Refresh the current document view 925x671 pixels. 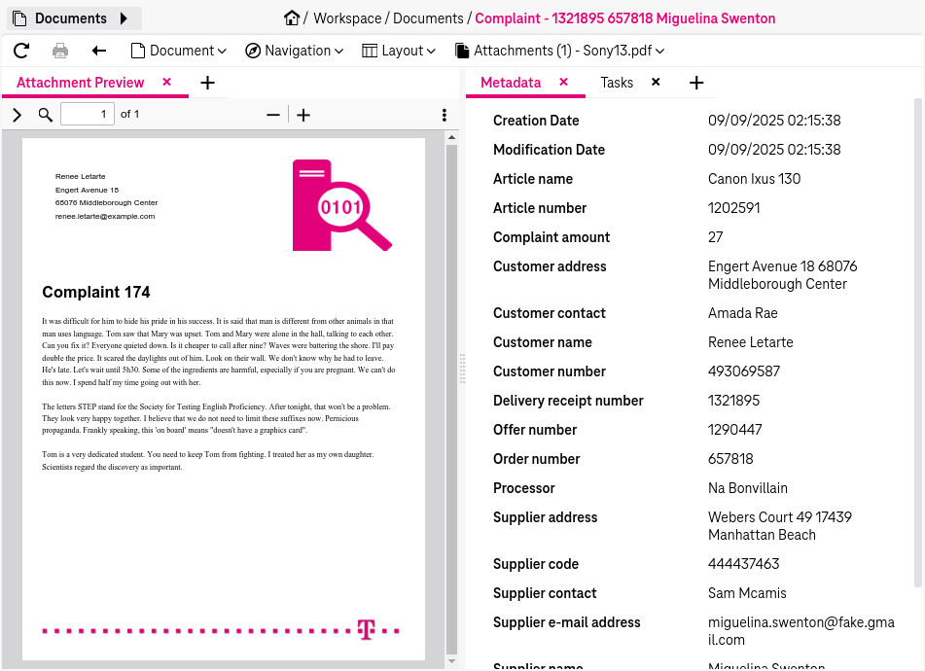pos(19,51)
